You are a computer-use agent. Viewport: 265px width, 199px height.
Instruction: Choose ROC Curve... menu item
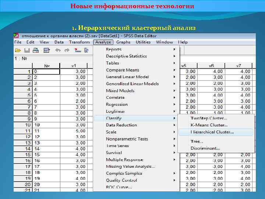(x=136, y=187)
